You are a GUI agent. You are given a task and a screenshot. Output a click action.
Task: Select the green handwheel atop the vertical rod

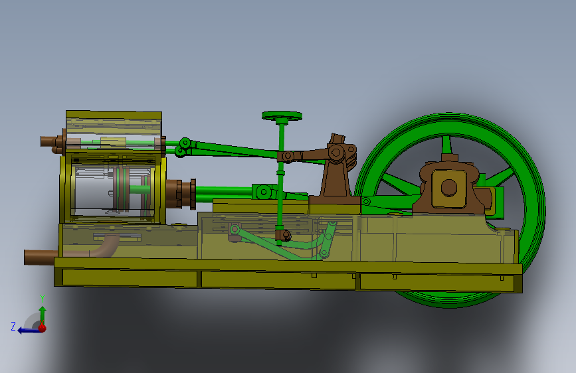pos(282,116)
